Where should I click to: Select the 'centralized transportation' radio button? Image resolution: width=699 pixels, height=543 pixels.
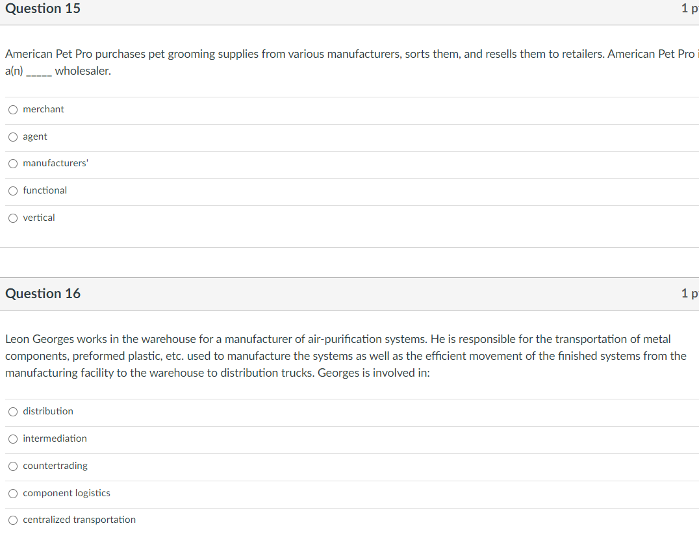(13, 520)
